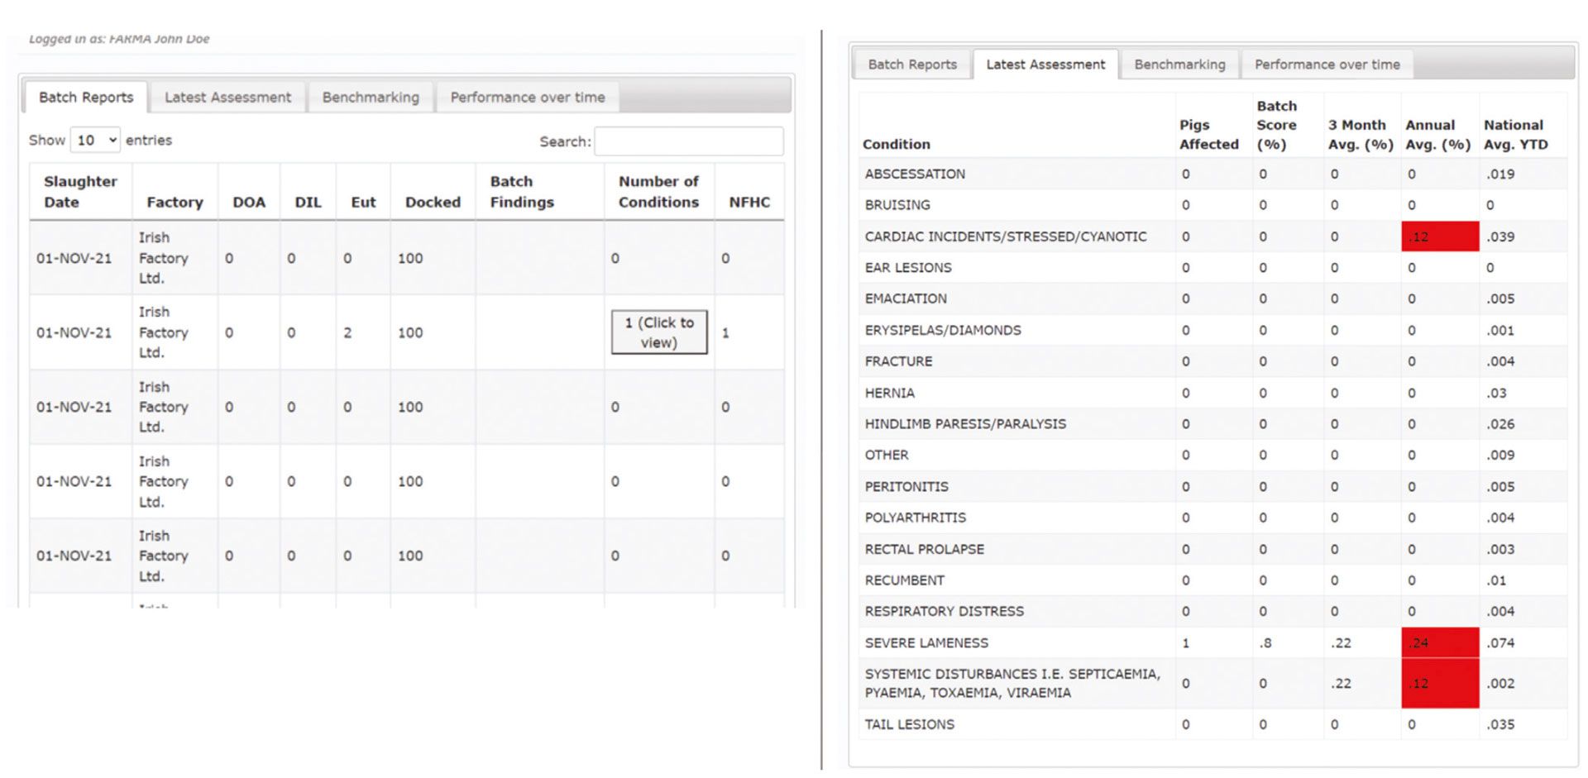Open Performance over time tab in right panel
Image resolution: width=1588 pixels, height=778 pixels.
(x=1327, y=64)
